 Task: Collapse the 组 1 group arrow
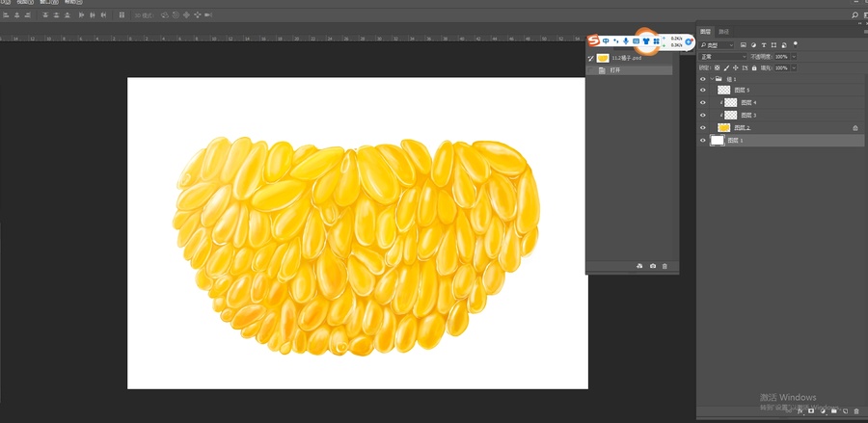712,79
